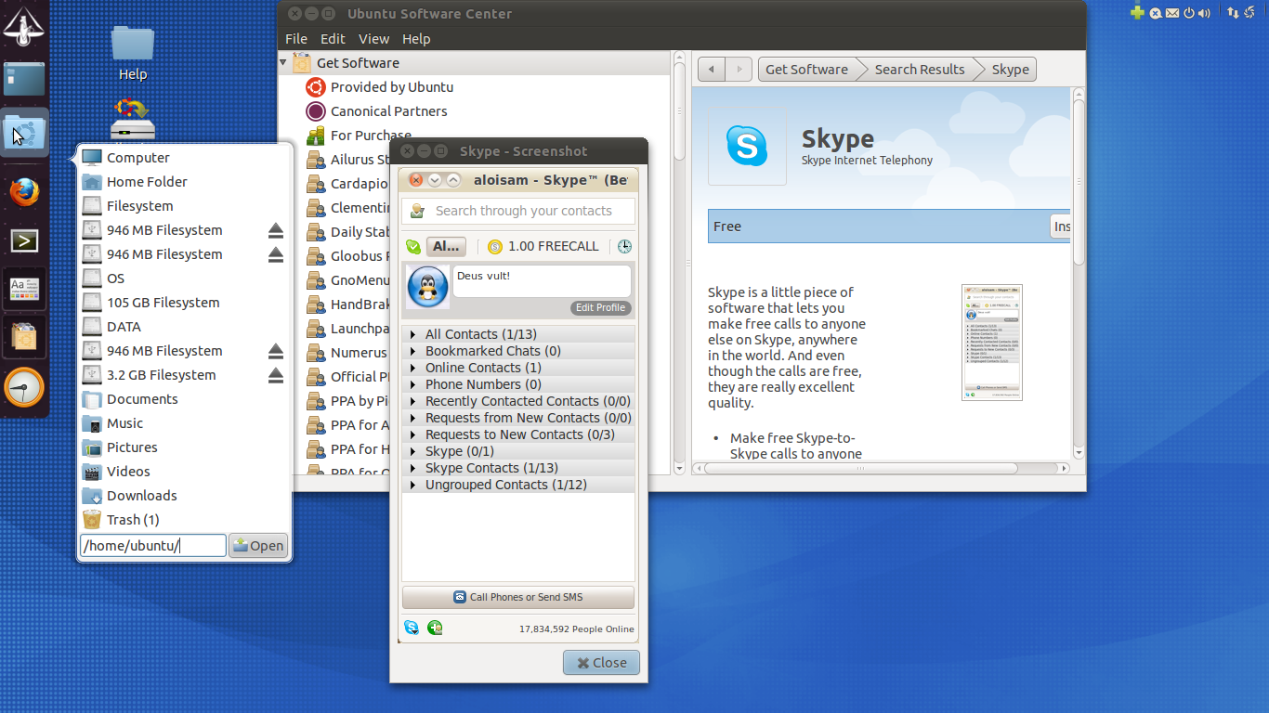Click the Edit Profile button
This screenshot has height=713, width=1269.
600,307
